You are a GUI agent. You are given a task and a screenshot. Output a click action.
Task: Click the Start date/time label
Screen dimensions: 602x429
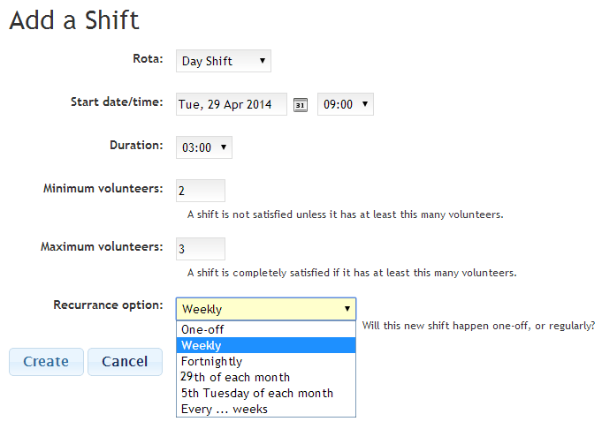coord(117,102)
